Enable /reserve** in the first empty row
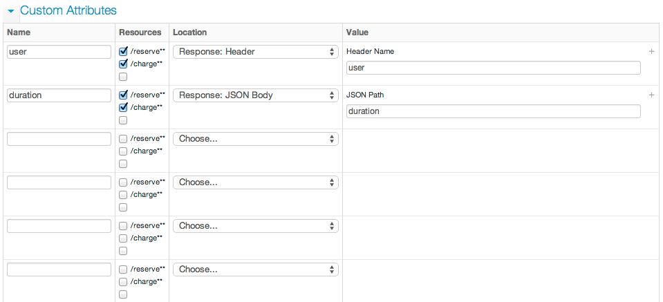Image resolution: width=663 pixels, height=302 pixels. [123, 138]
